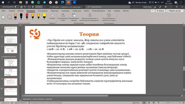Click the pen icon in the title bar
185x104 pixels.
pos(160,7)
